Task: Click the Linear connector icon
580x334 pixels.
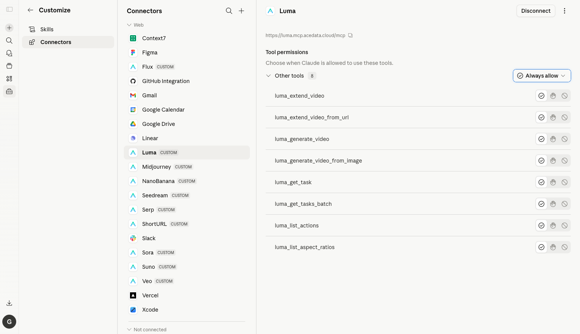Action: coord(133,138)
